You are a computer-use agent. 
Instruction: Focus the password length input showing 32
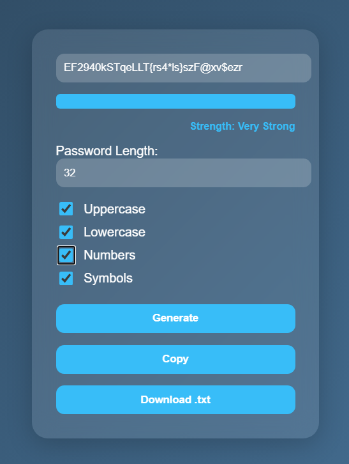click(x=184, y=173)
